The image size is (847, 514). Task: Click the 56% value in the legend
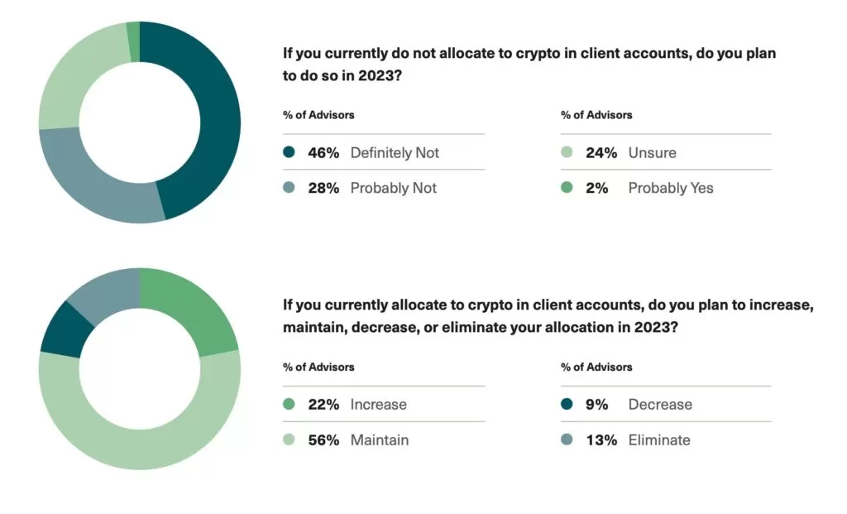tap(323, 440)
